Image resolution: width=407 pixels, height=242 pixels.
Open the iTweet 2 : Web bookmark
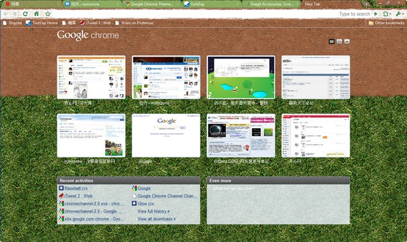click(x=95, y=23)
